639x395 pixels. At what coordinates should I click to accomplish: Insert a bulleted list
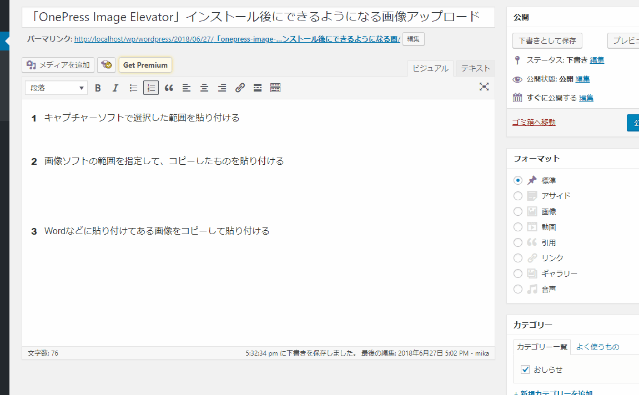(x=133, y=88)
